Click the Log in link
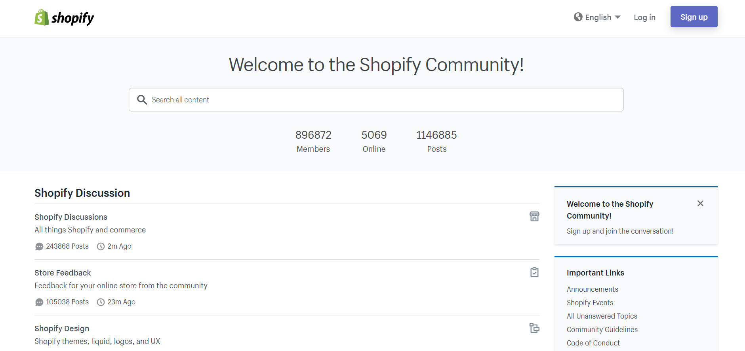Image resolution: width=745 pixels, height=351 pixels. tap(644, 17)
